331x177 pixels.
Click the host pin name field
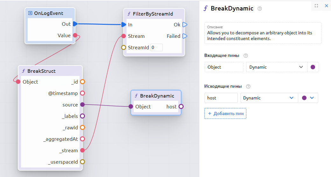pos(221,98)
